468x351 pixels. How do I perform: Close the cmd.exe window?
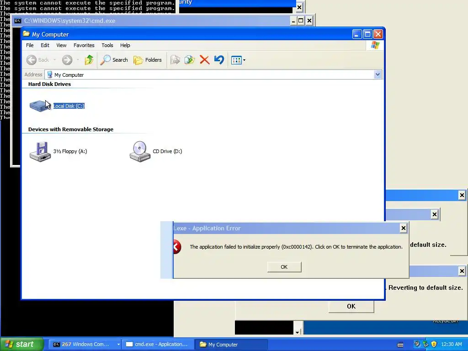[x=309, y=21]
